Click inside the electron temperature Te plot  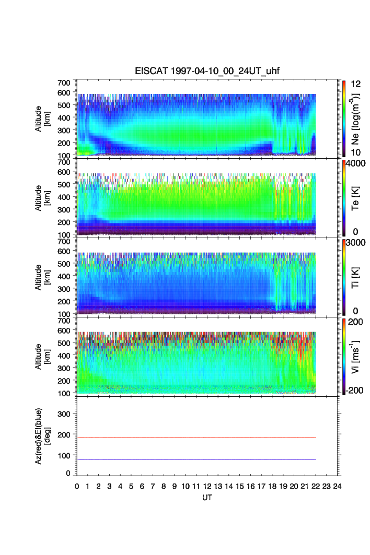pyautogui.click(x=207, y=198)
